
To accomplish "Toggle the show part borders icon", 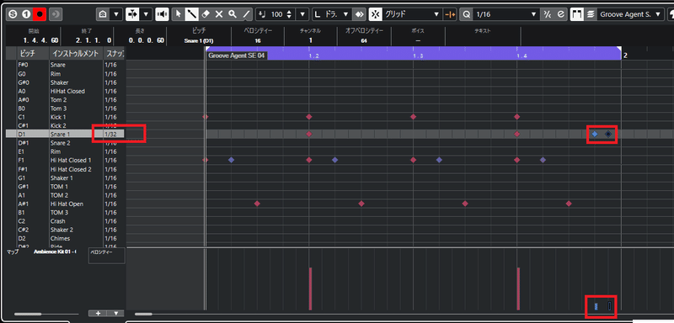I will 576,14.
